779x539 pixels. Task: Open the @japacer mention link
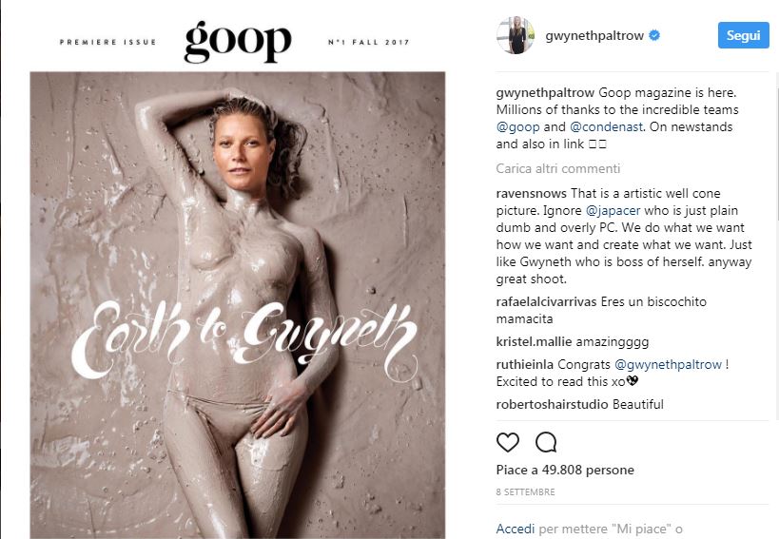[613, 210]
